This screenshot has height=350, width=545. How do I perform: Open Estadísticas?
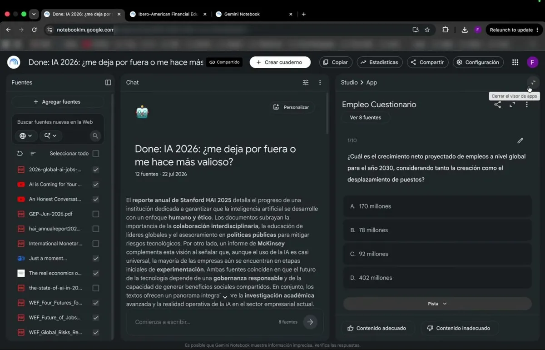[x=380, y=62]
